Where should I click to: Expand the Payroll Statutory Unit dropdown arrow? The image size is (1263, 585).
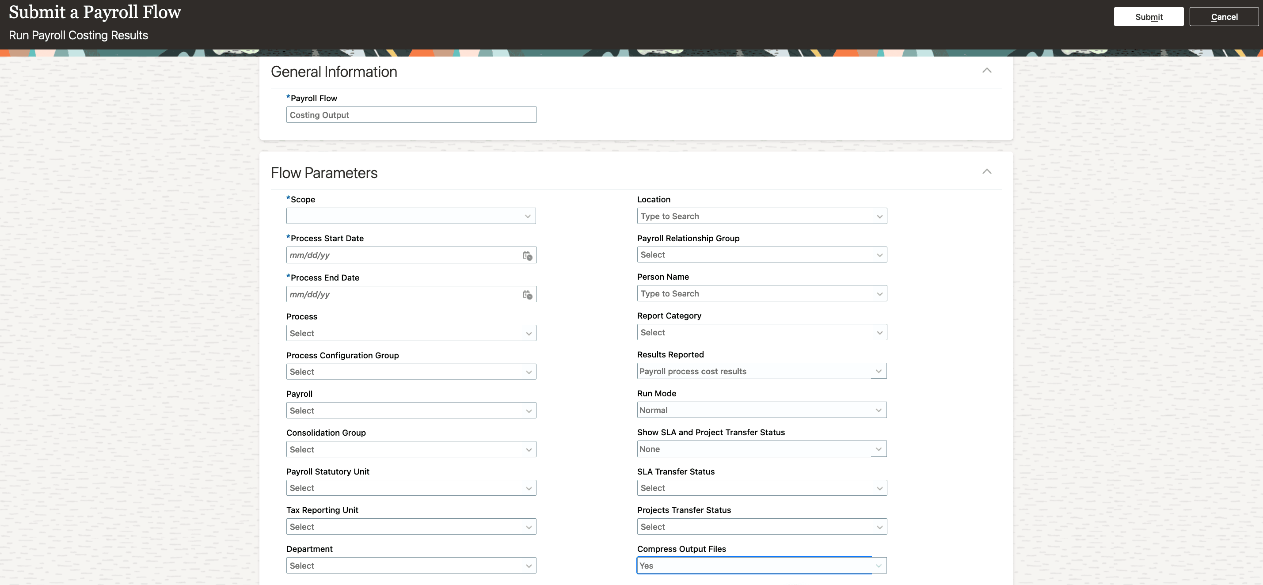click(x=529, y=488)
